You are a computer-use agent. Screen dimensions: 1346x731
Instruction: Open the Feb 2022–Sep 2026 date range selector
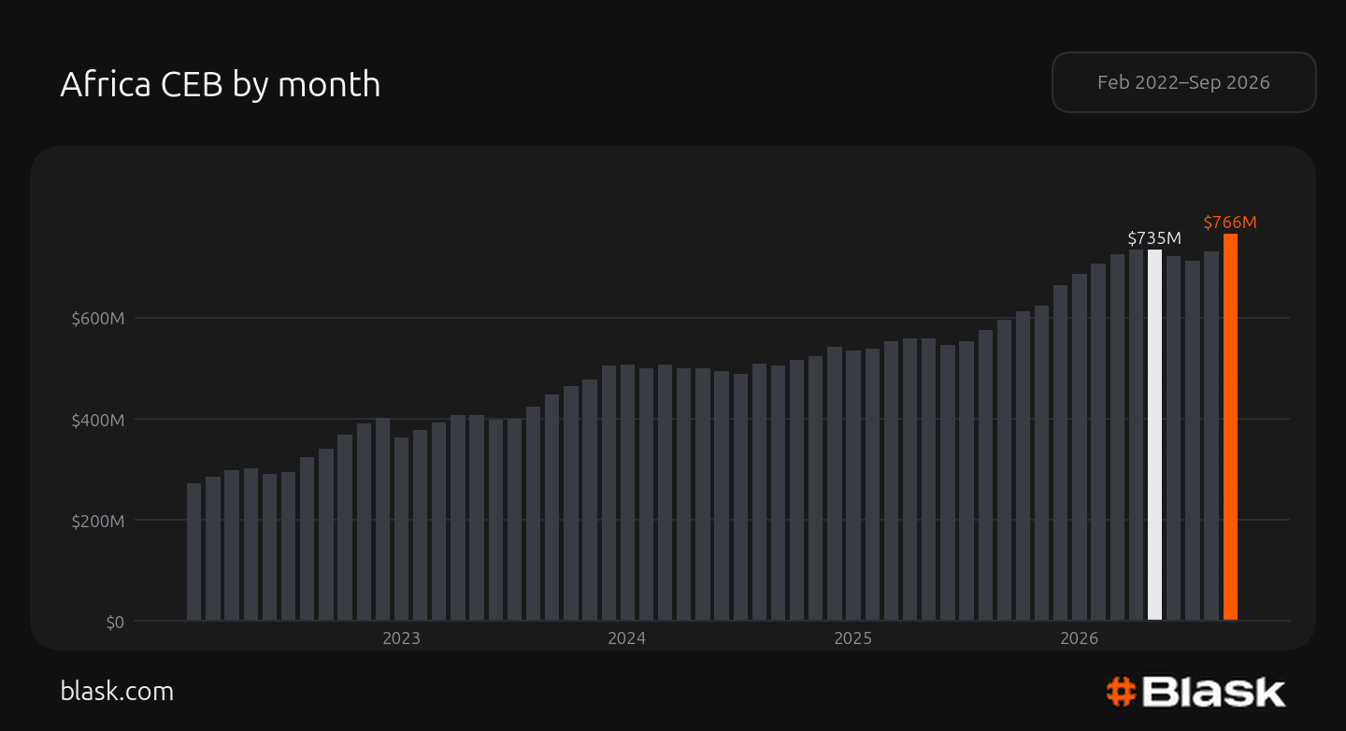pos(1183,82)
